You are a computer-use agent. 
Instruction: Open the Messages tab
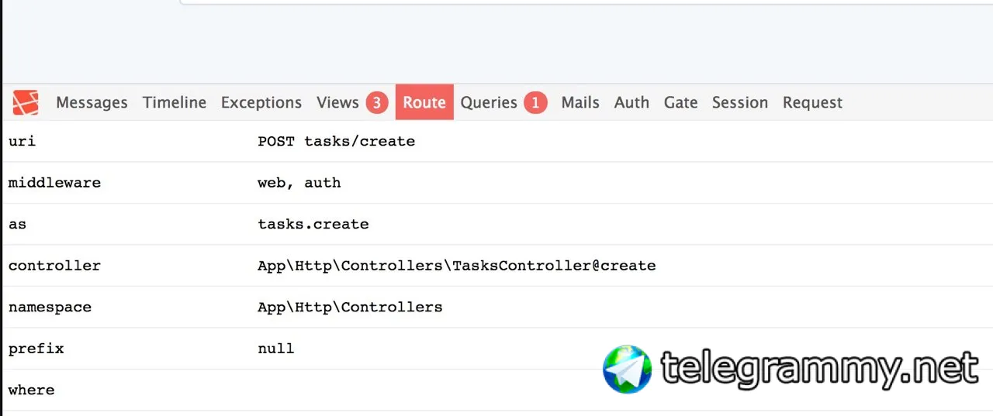point(92,102)
